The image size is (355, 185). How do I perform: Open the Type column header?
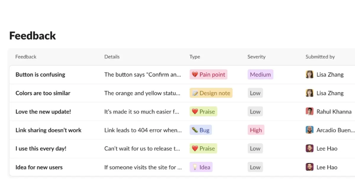coord(195,57)
